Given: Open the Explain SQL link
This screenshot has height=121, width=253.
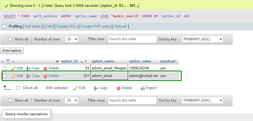Looking at the screenshot, I should click(67, 26).
